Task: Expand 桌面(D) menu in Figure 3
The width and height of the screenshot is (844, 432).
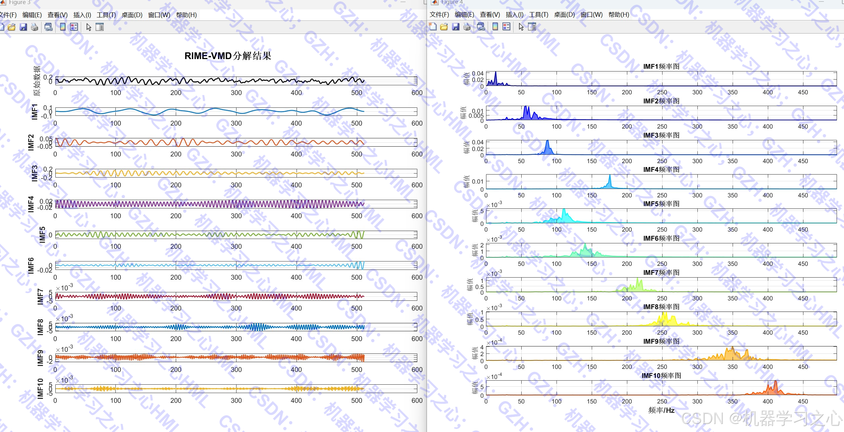Action: point(132,15)
